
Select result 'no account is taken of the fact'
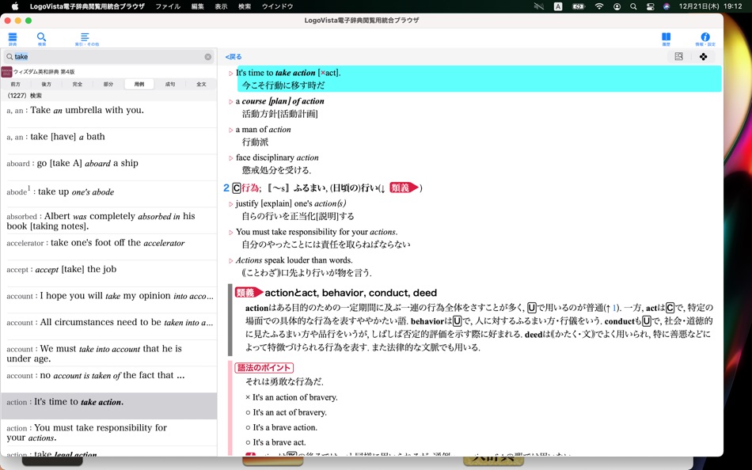[109, 379]
